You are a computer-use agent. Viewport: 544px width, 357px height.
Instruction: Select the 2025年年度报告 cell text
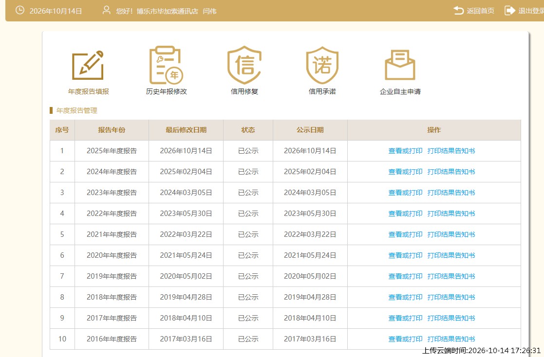point(112,151)
